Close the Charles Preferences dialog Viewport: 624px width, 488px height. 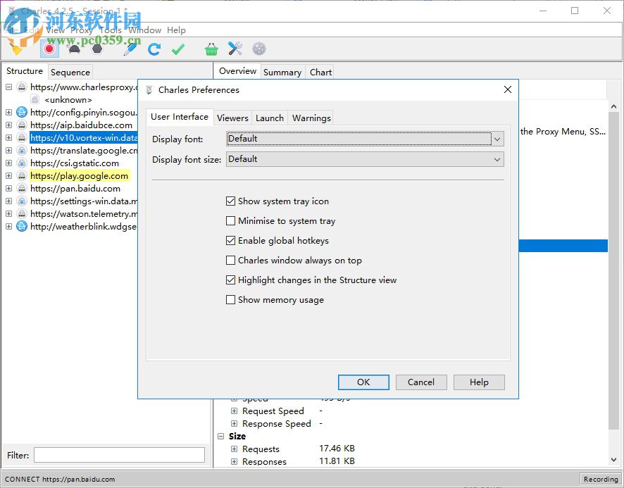(x=507, y=89)
